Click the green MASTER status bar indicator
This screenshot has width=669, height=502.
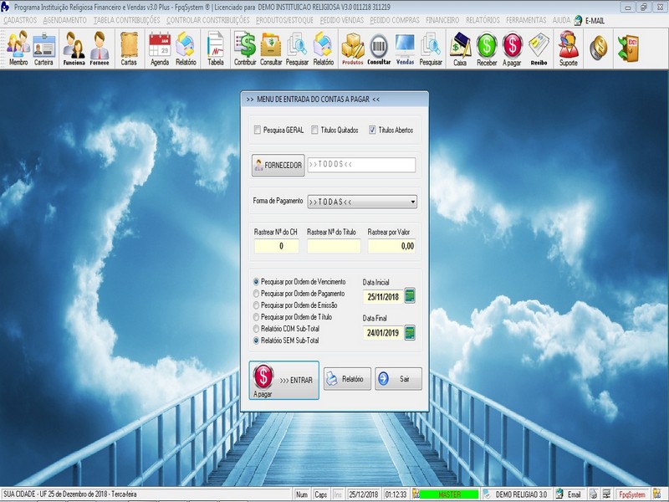coord(449,494)
